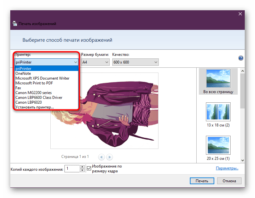
Task: Select Fax from printer list
Action: tap(47, 88)
